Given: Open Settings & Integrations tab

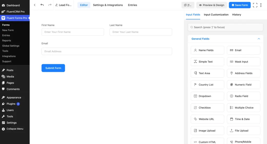Looking at the screenshot, I should (x=108, y=5).
